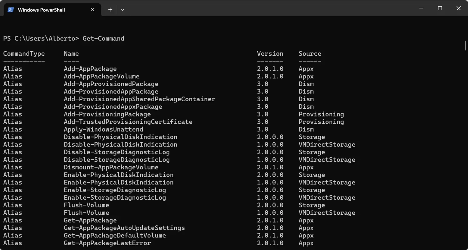This screenshot has height=250, width=468.
Task: Click the Dismount-AppPackageVolume entry
Action: click(x=111, y=167)
